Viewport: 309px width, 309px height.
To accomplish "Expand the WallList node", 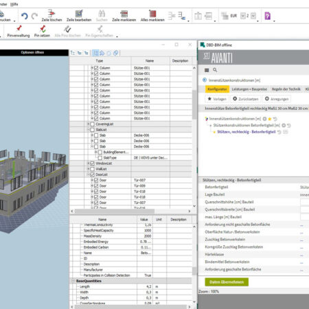I will pos(89,169).
